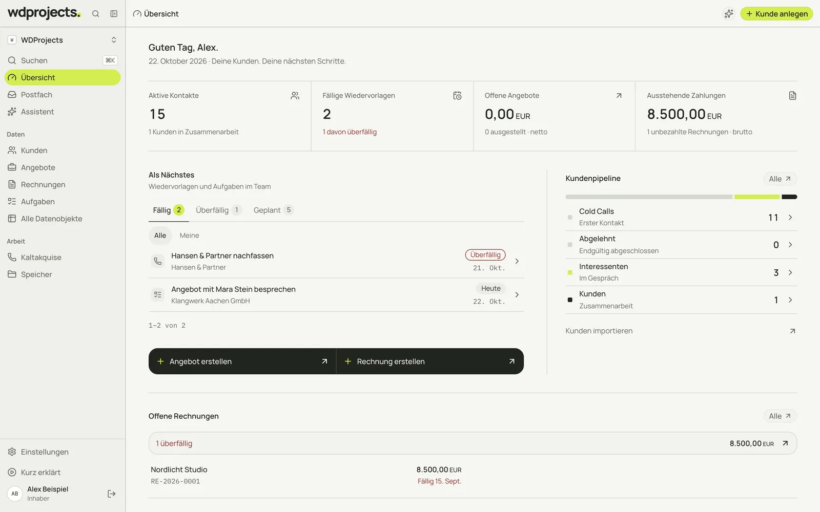Switch to the Geplant tab
Viewport: 820px width, 512px height.
pyautogui.click(x=274, y=210)
